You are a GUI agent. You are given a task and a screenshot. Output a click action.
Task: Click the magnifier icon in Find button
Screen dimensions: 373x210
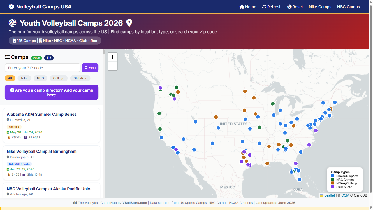(x=86, y=68)
